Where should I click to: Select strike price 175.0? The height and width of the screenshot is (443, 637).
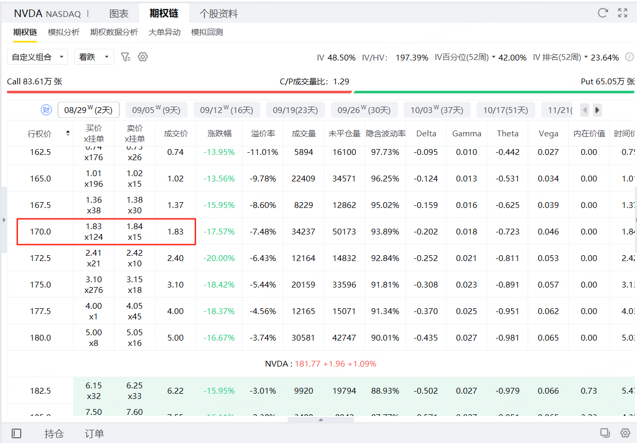pyautogui.click(x=40, y=284)
